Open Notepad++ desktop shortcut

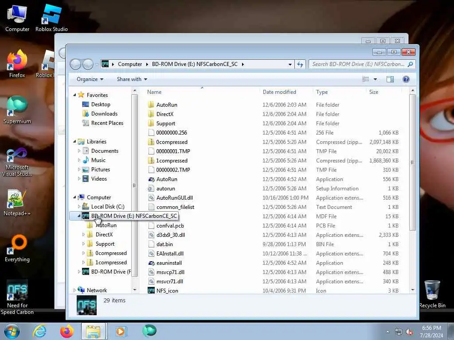coord(17,203)
